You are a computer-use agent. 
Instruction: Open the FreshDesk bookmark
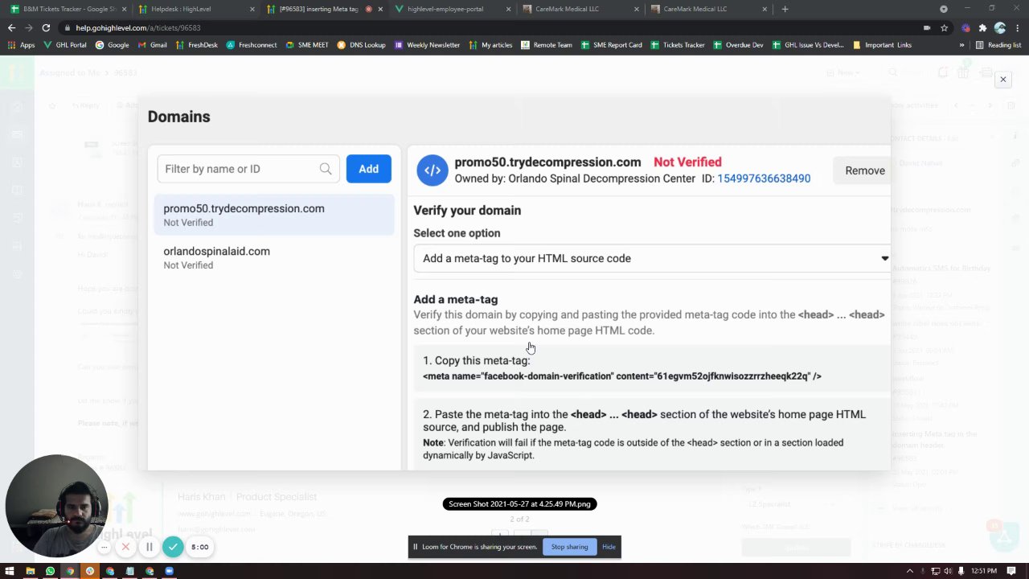196,45
